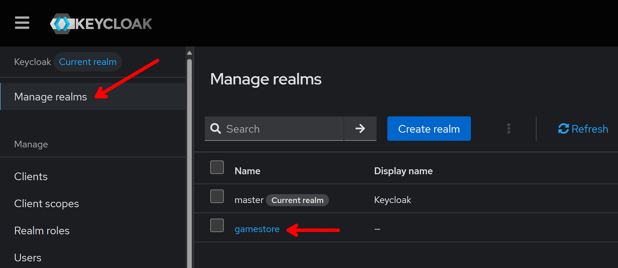Click the scrollbar up arrow

click(190, 53)
